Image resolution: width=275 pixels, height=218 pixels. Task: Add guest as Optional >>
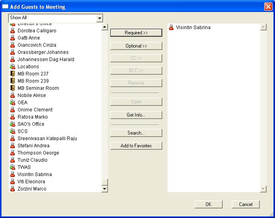(x=136, y=46)
